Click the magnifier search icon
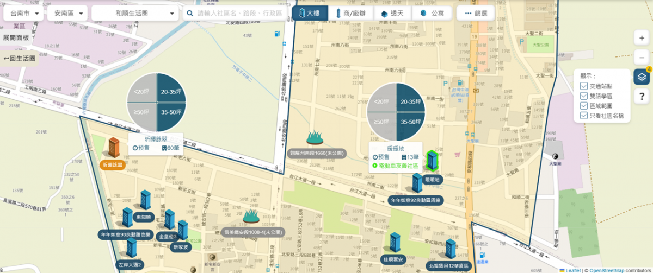 click(190, 14)
